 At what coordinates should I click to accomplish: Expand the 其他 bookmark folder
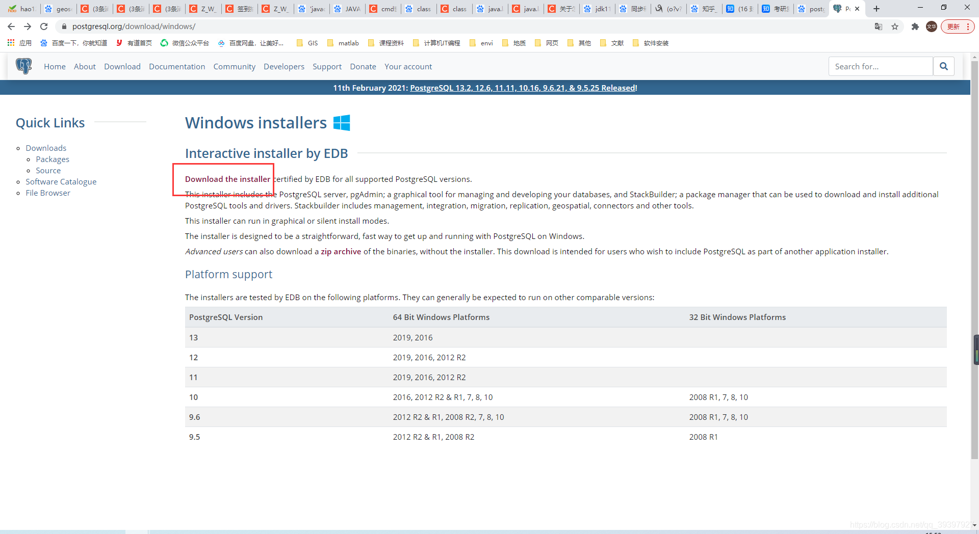pos(579,43)
